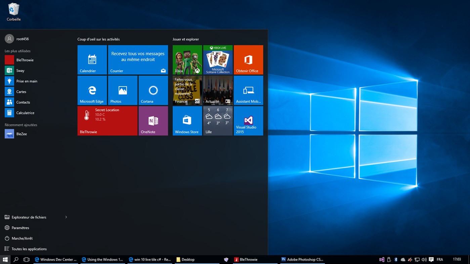Launch Visual Studio 2015 from its tile
Screen dimensions: 470x264
[248, 120]
